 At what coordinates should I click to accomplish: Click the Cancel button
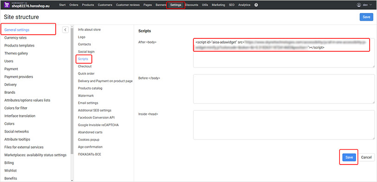coord(366,158)
